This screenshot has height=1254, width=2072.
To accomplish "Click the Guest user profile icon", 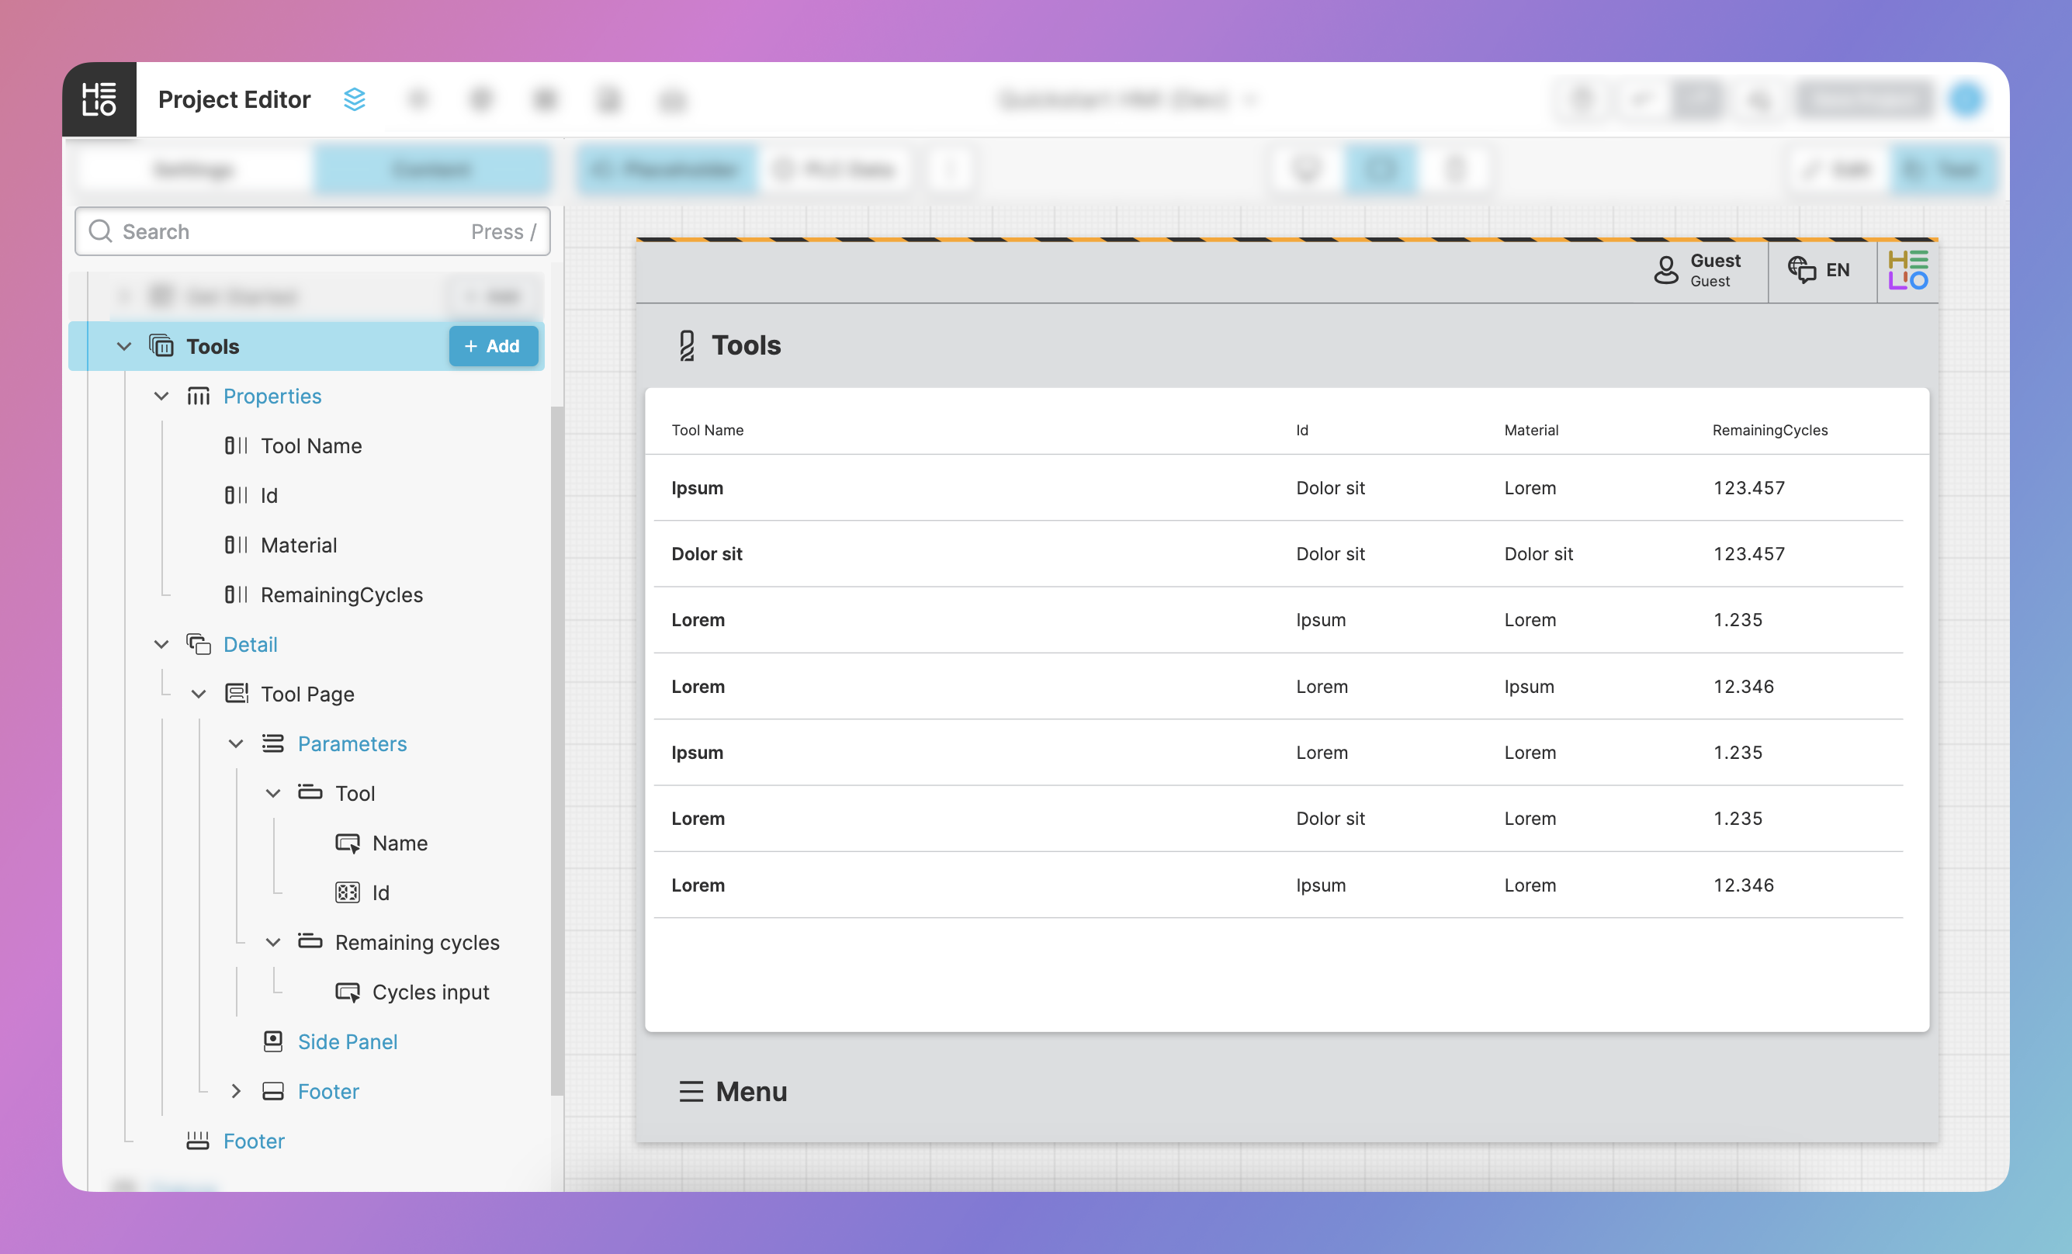I will click(x=1665, y=270).
